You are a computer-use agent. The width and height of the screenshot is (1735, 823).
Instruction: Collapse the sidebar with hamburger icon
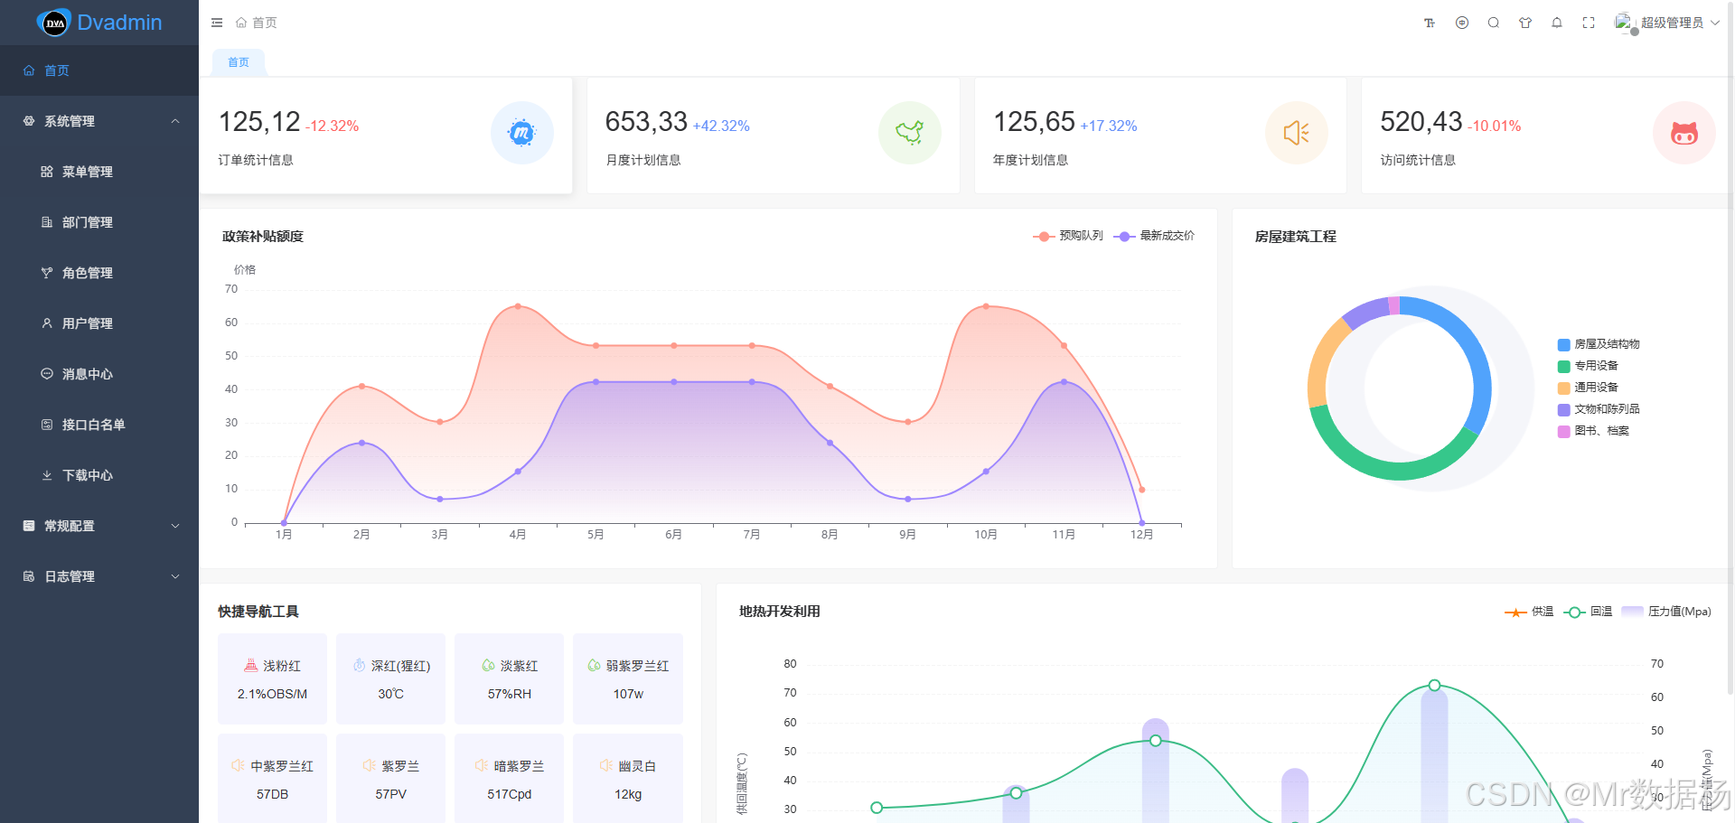tap(217, 23)
